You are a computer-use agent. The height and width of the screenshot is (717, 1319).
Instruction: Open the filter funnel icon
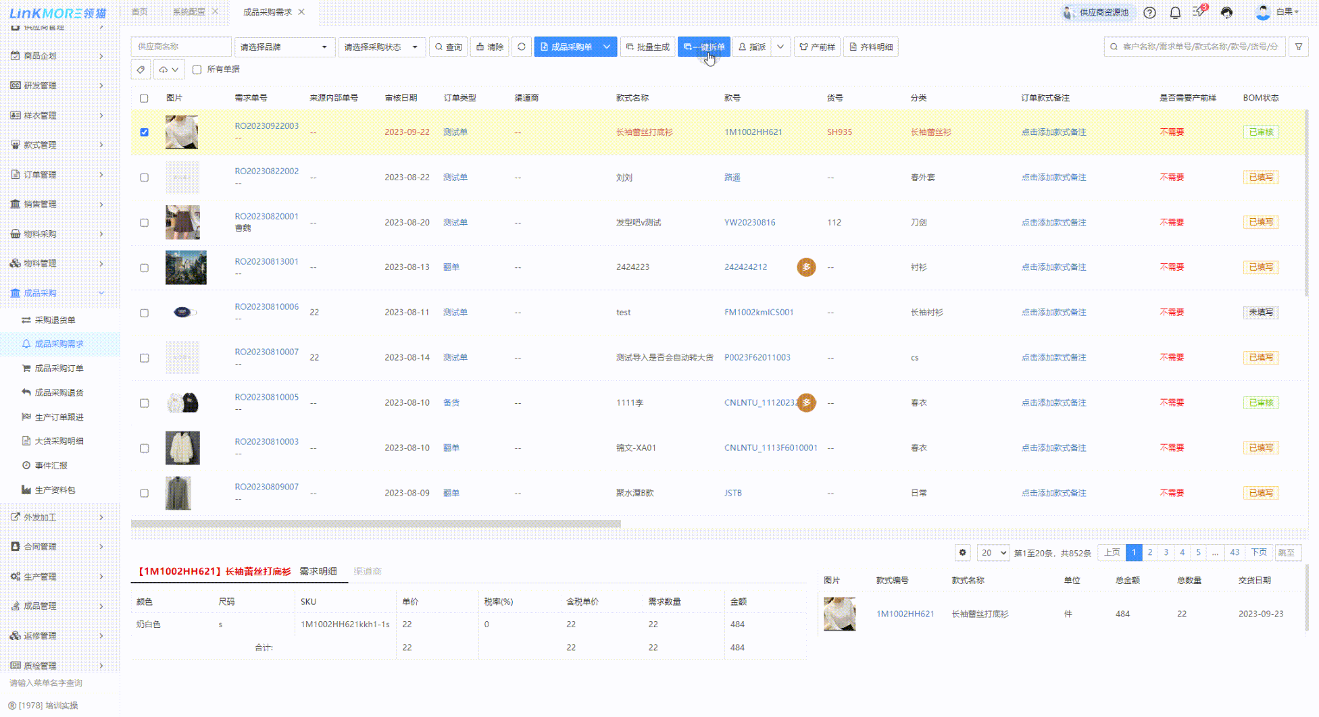(1299, 47)
